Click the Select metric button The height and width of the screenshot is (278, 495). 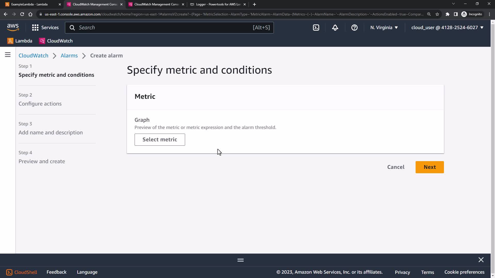pos(160,140)
